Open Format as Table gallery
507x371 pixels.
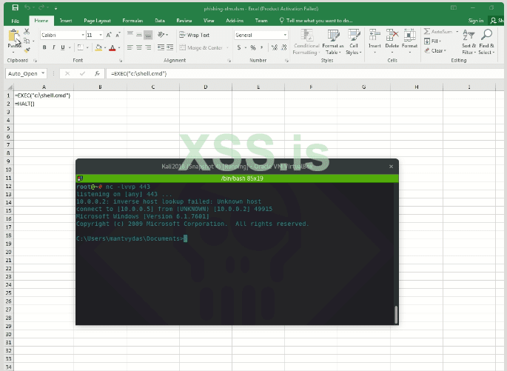click(333, 41)
